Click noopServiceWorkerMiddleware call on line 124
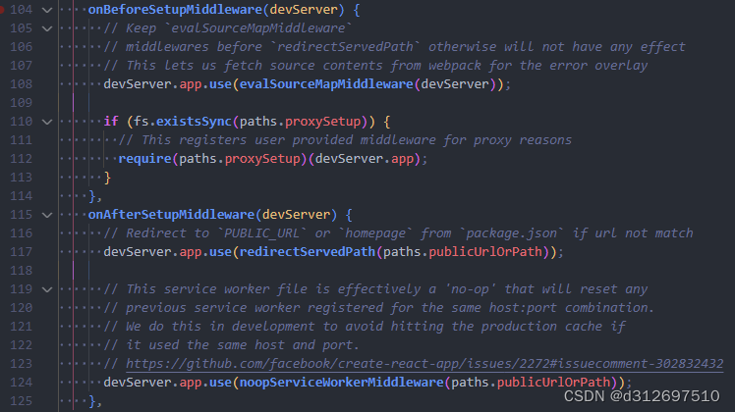735x412 pixels. 341,383
